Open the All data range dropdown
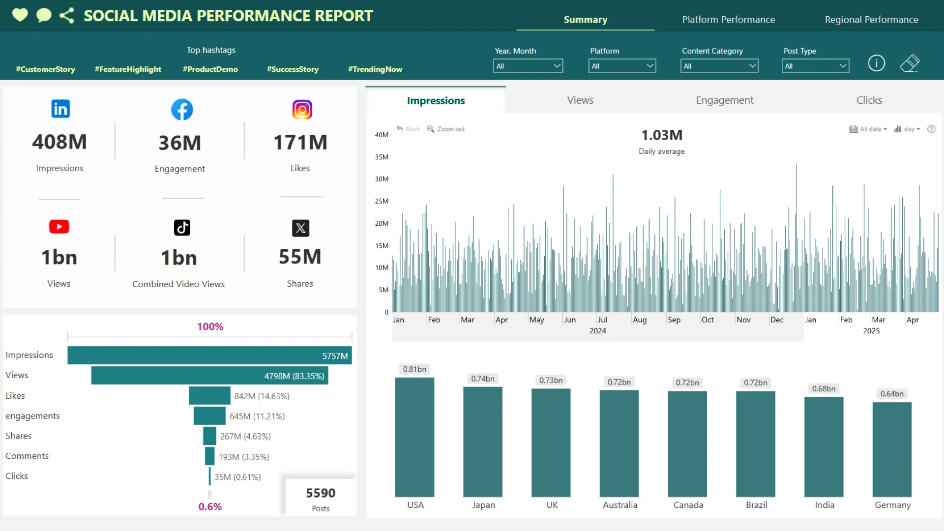The image size is (944, 531). point(868,129)
